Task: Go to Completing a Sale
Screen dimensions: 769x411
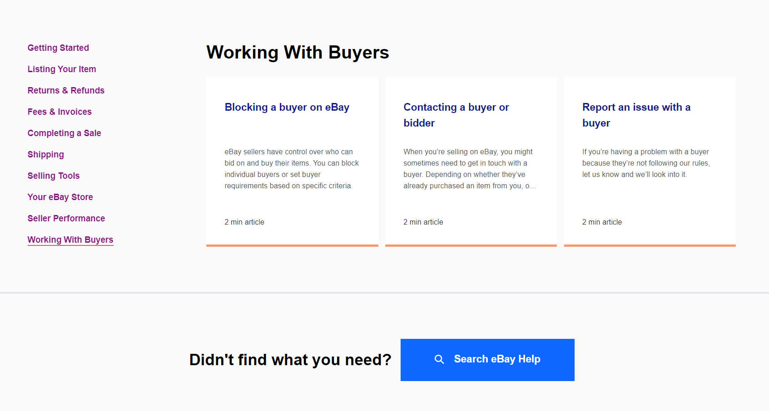Action: pyautogui.click(x=64, y=133)
